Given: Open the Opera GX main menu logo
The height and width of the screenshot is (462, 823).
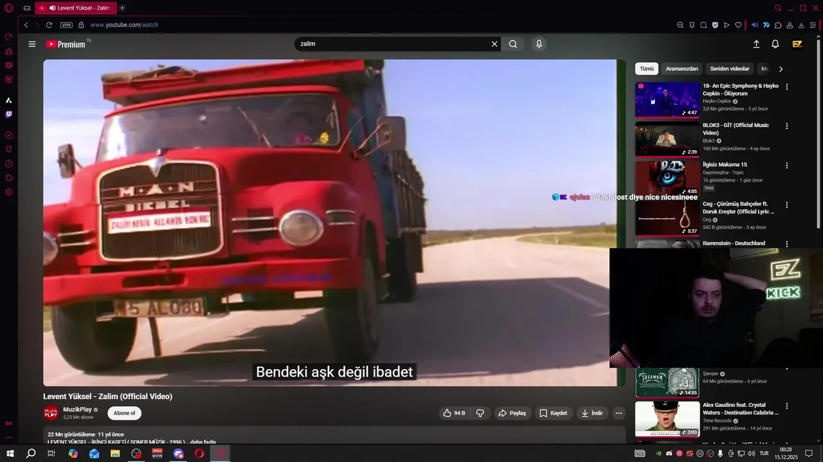Looking at the screenshot, I should (9, 8).
